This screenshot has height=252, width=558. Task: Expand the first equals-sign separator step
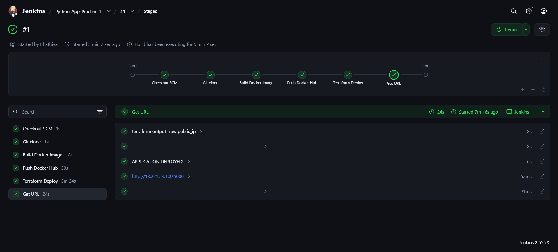pyautogui.click(x=266, y=146)
